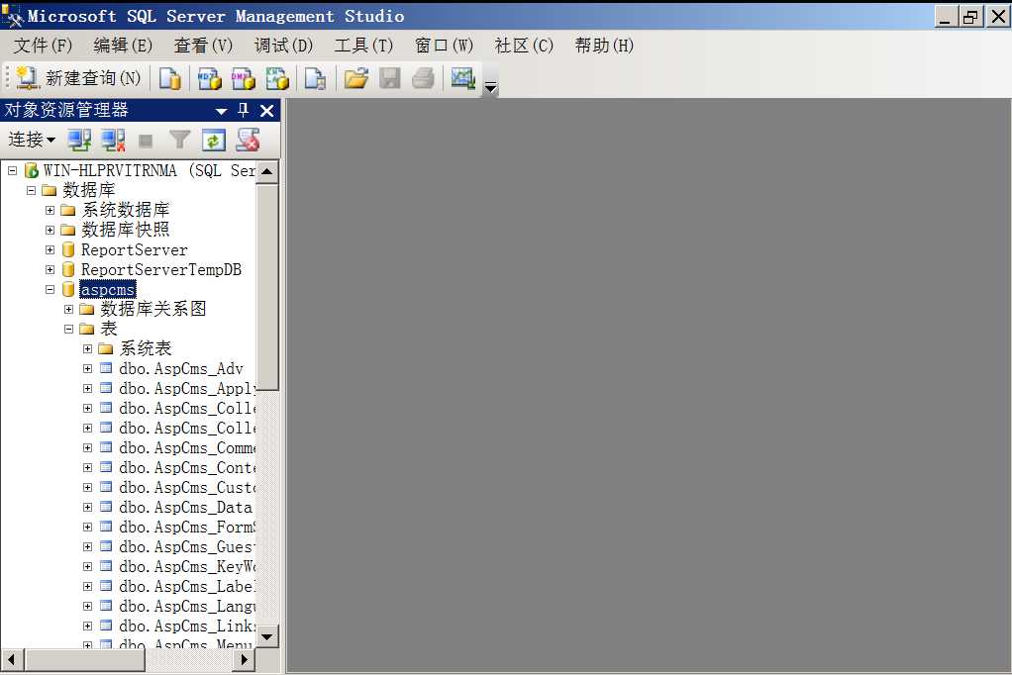Click the Analysis Services XMLA Query icon

point(277,78)
